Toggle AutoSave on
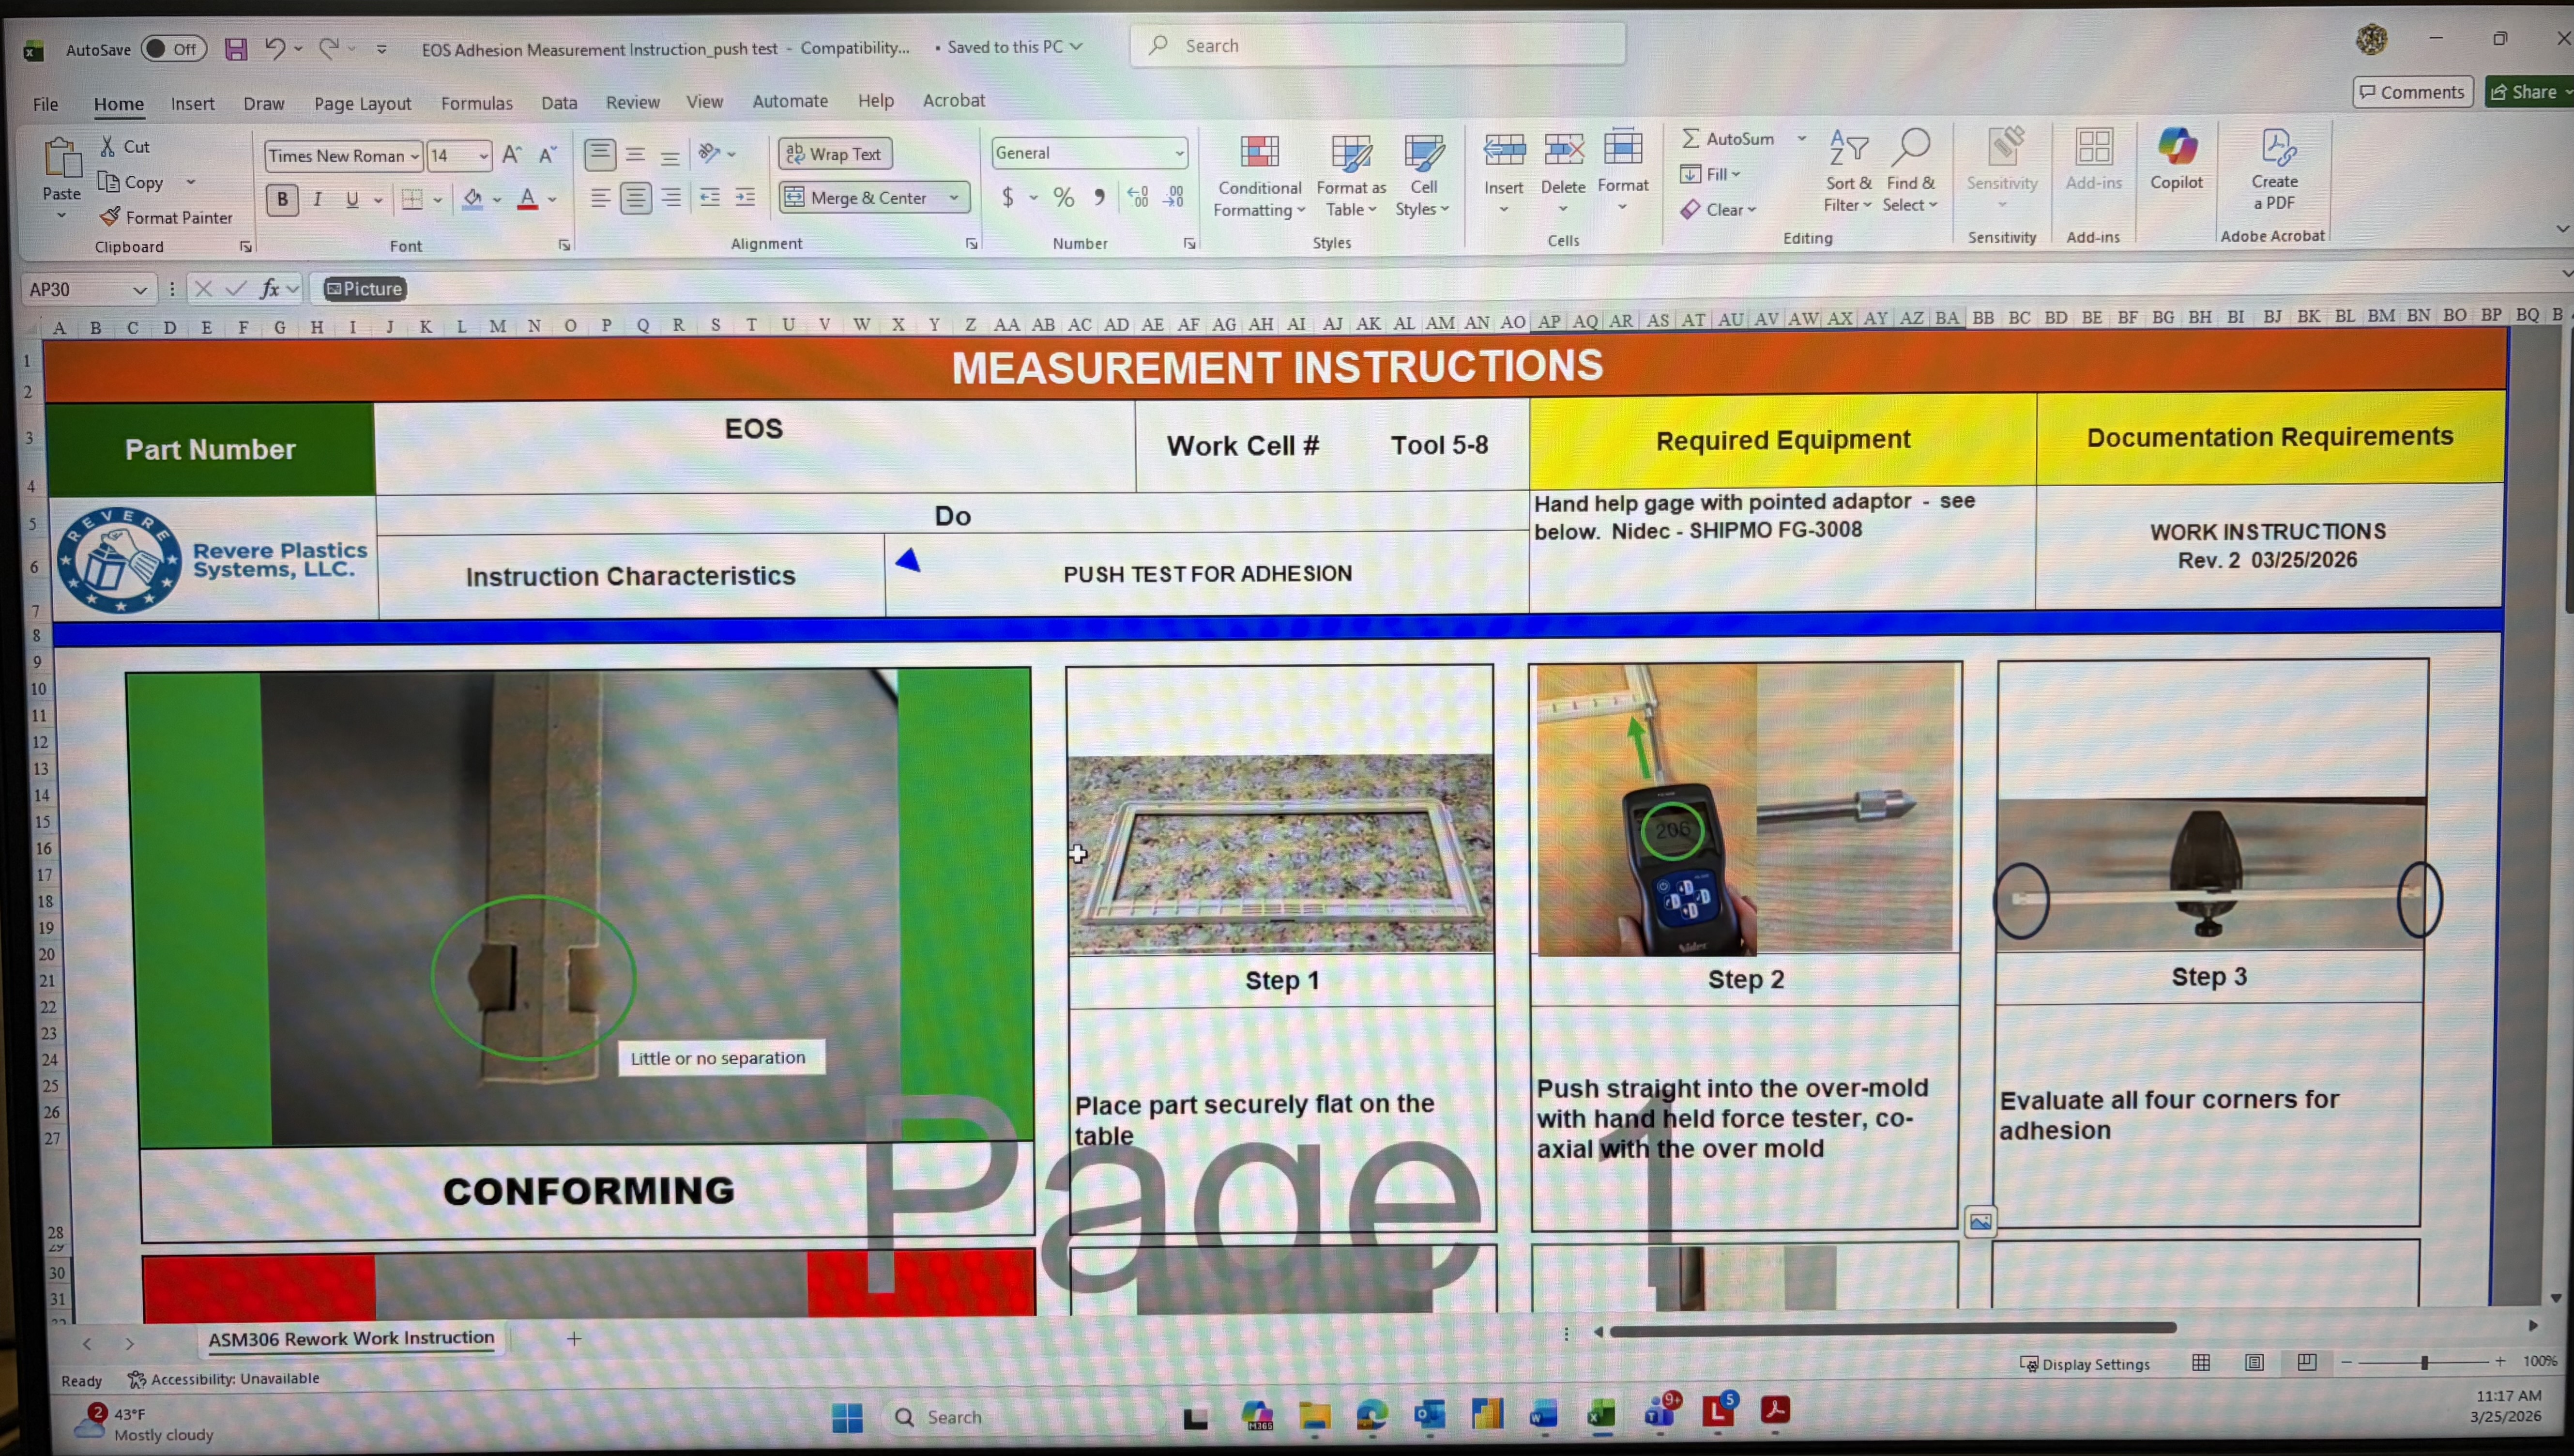This screenshot has height=1456, width=2574. click(x=173, y=49)
